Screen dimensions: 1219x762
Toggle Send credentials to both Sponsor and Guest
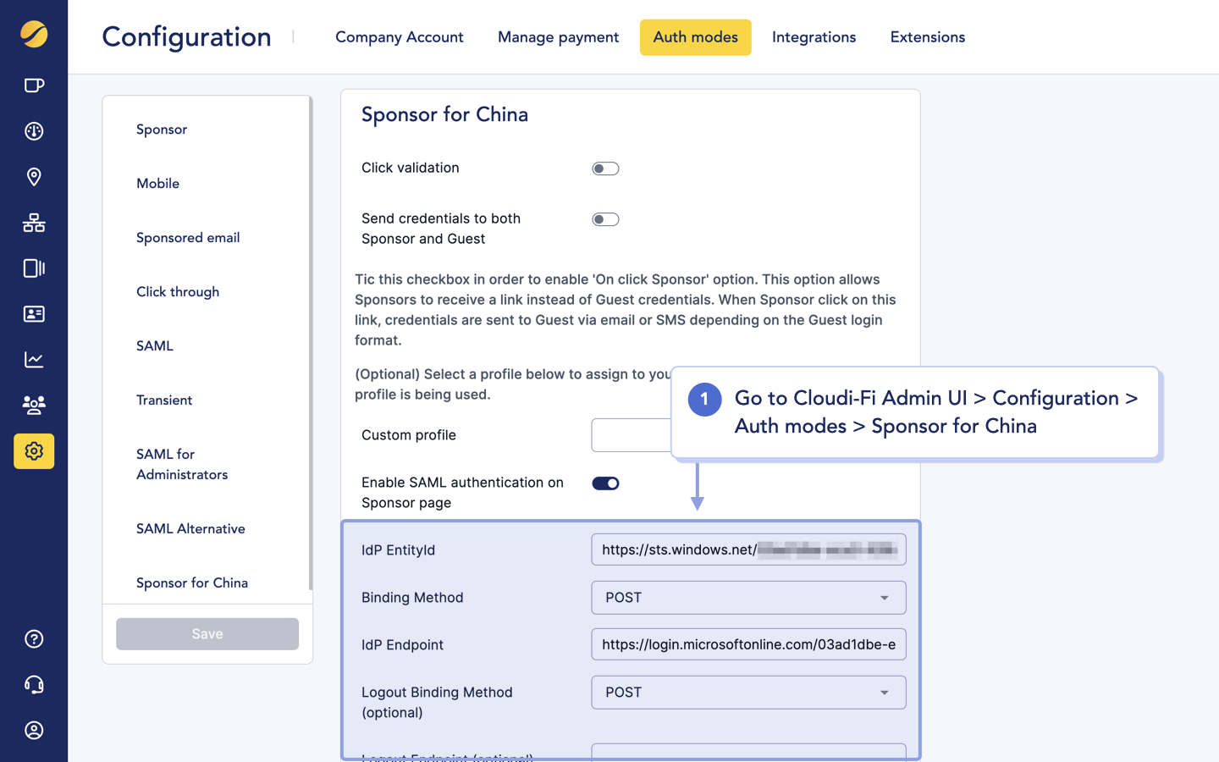[x=605, y=218]
